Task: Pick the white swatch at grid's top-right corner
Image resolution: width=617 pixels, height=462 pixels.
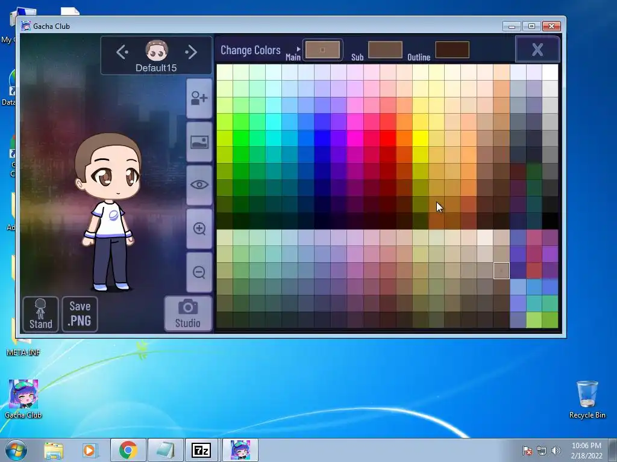Action: click(x=550, y=72)
